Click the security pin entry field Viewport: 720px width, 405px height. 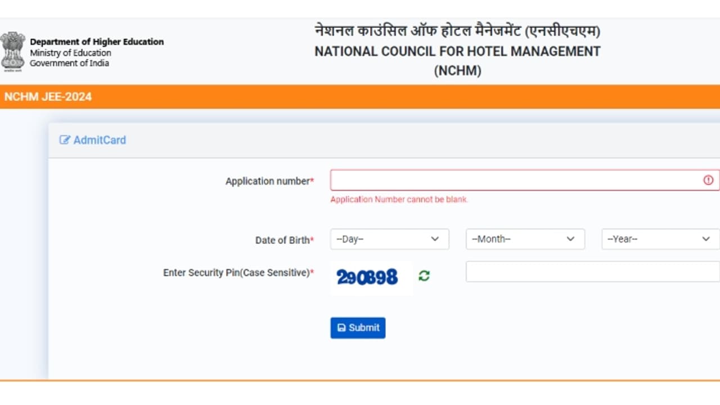(x=591, y=271)
